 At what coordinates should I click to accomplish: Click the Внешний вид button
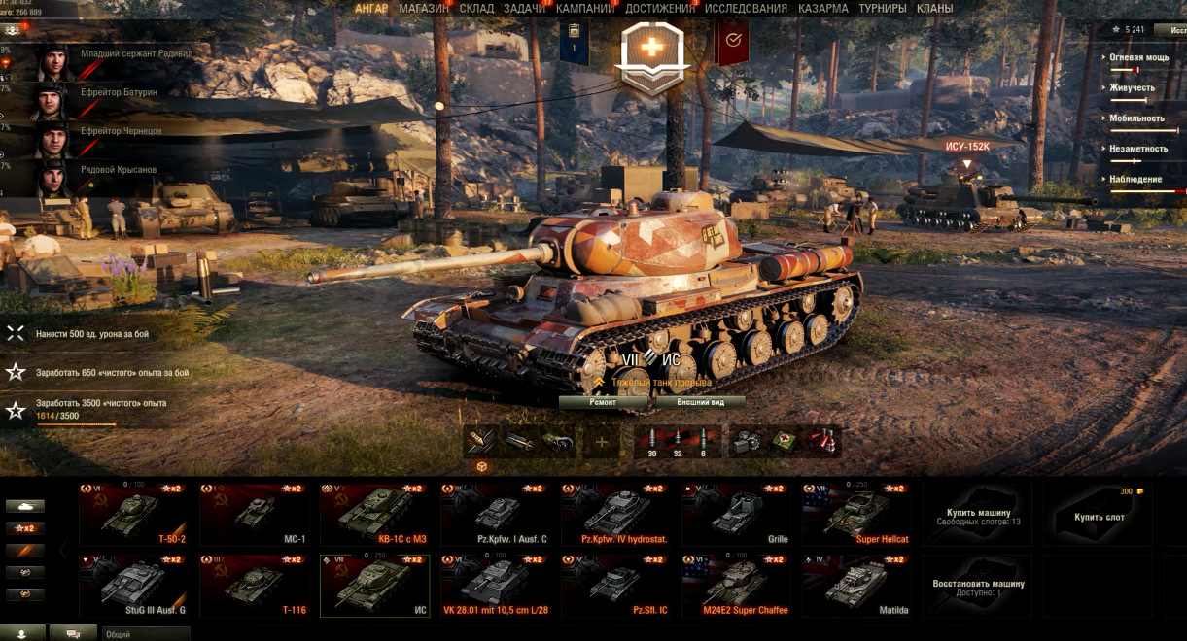700,402
